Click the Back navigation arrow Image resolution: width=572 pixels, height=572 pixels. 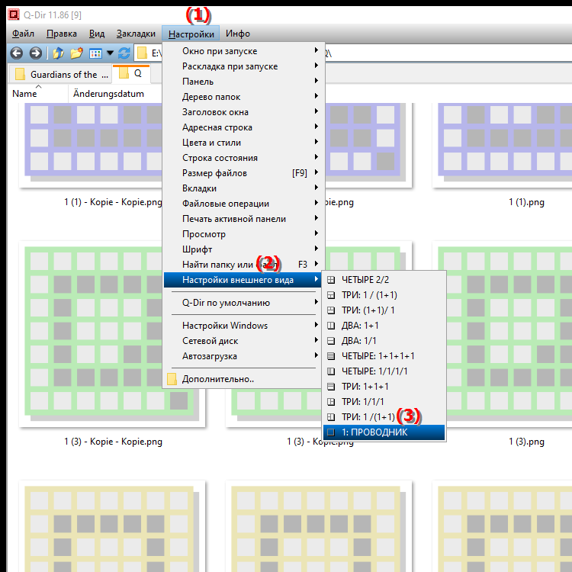point(17,53)
